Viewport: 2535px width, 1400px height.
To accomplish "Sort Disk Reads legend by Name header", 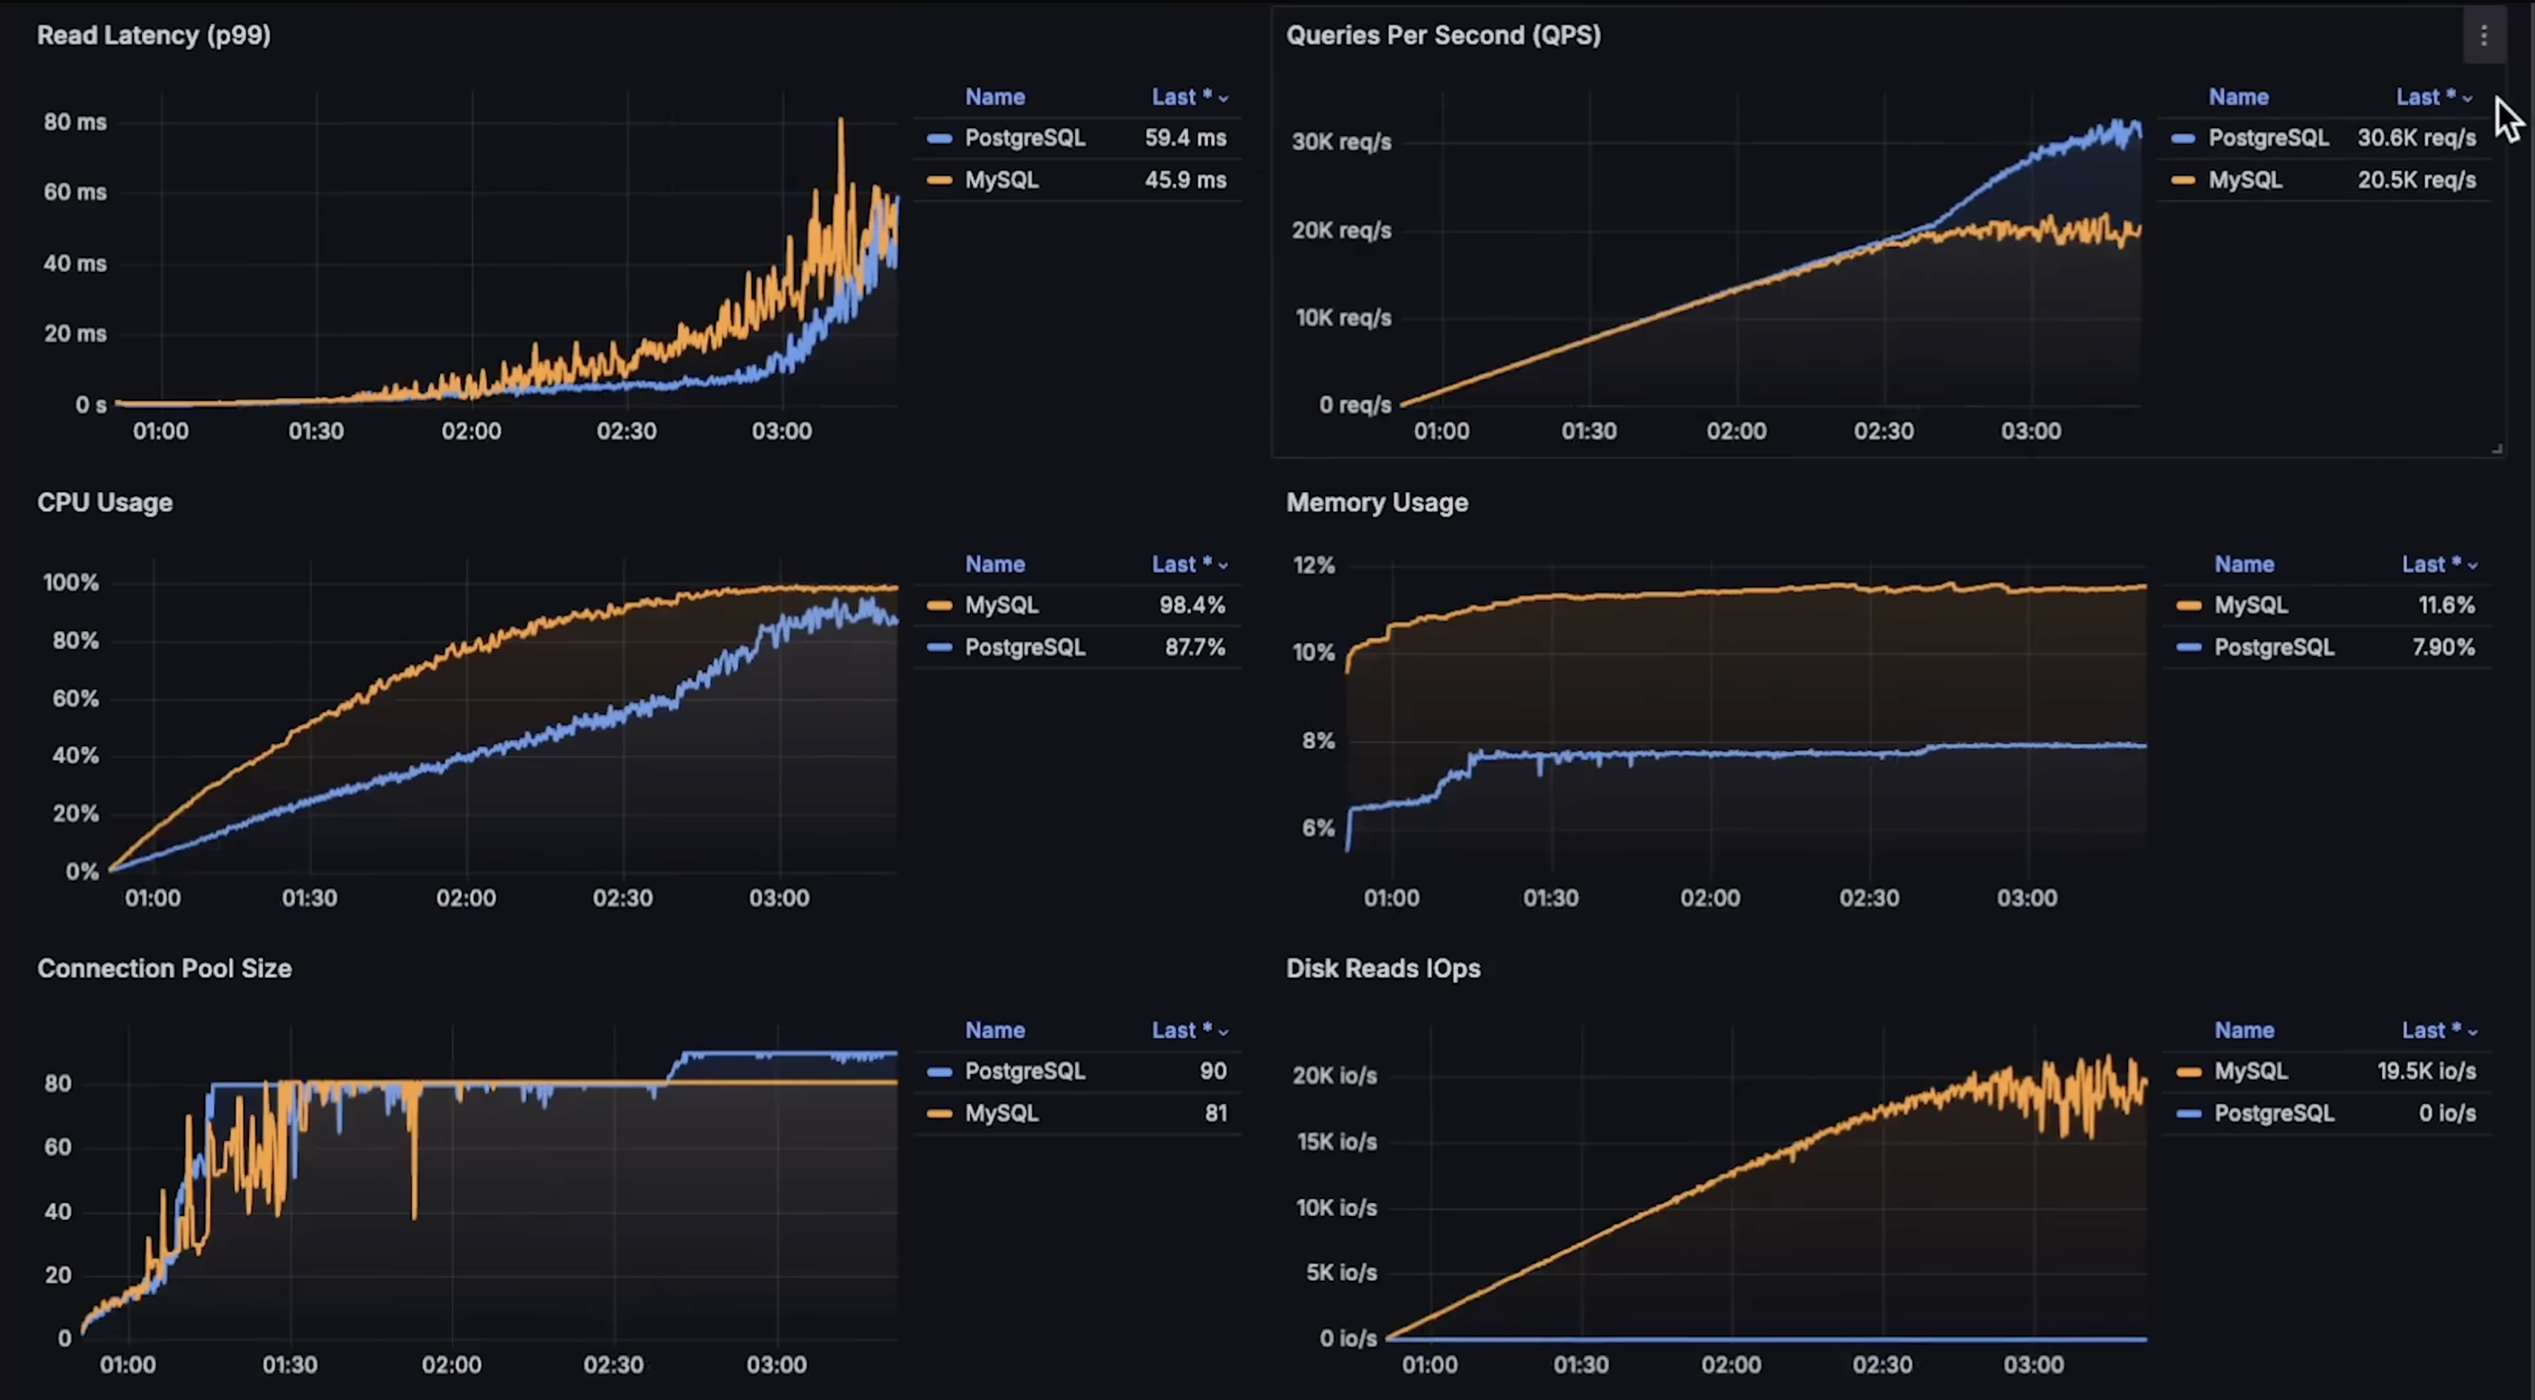I will [2244, 1031].
